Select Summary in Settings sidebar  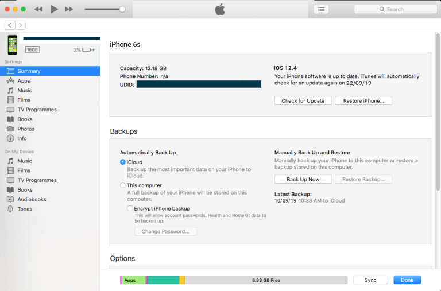[x=50, y=71]
